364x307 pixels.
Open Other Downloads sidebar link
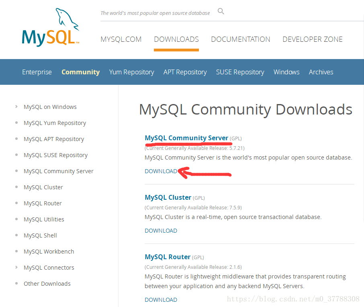coord(47,284)
